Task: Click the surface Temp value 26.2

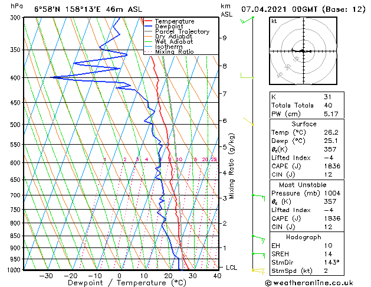Action: coord(331,132)
